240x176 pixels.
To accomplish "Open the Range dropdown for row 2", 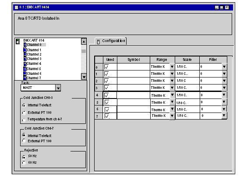I will pos(172,81).
